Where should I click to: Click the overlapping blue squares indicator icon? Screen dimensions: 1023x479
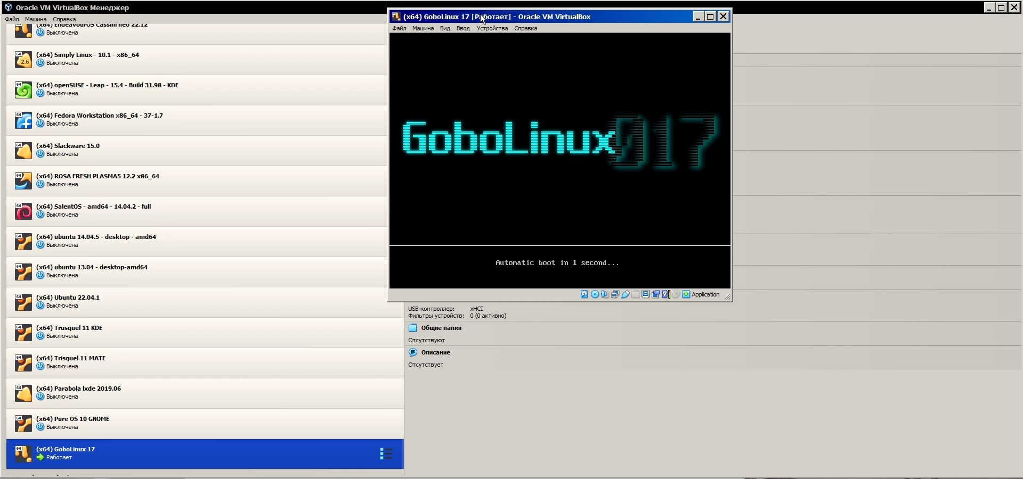point(655,294)
